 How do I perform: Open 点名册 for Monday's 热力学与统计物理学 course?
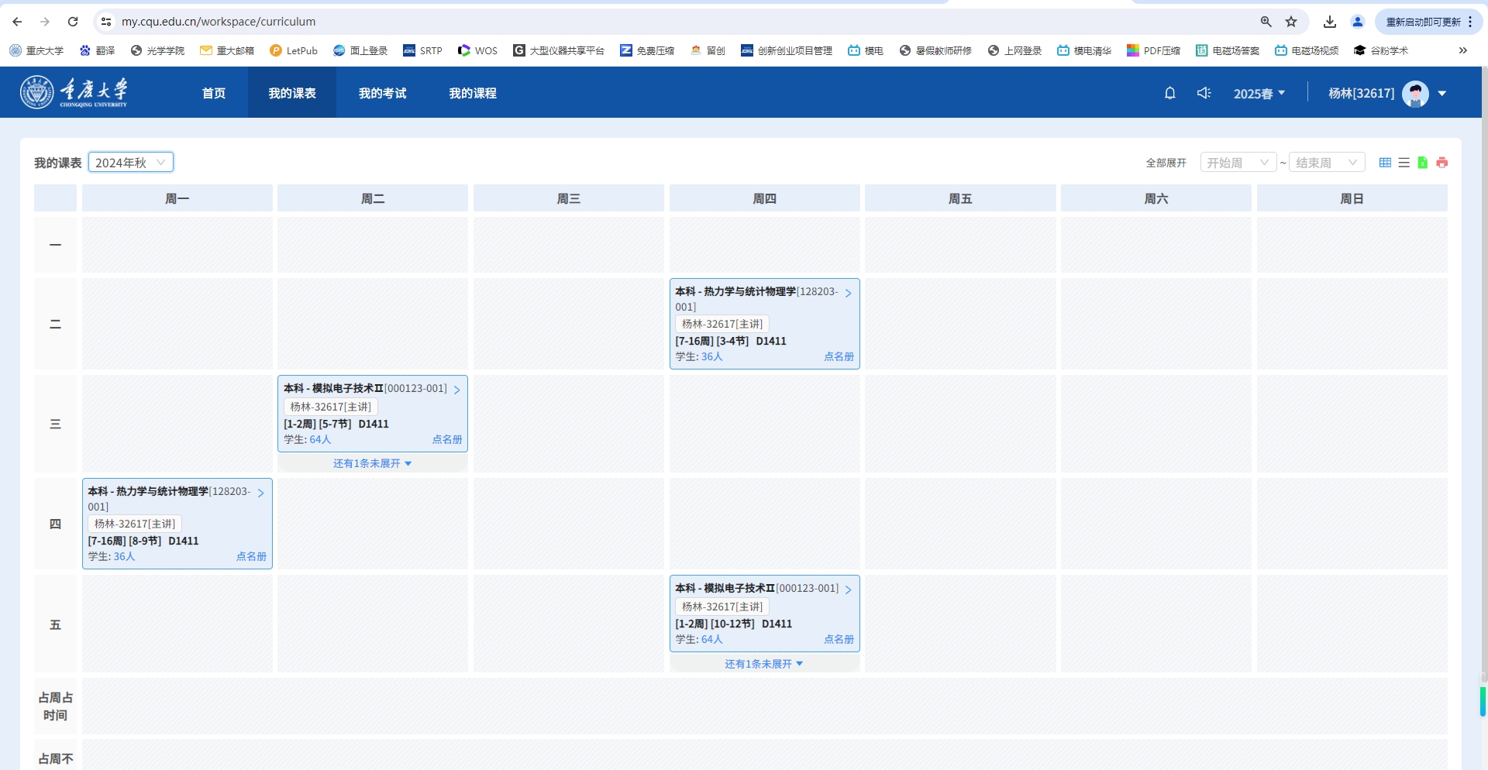click(251, 556)
